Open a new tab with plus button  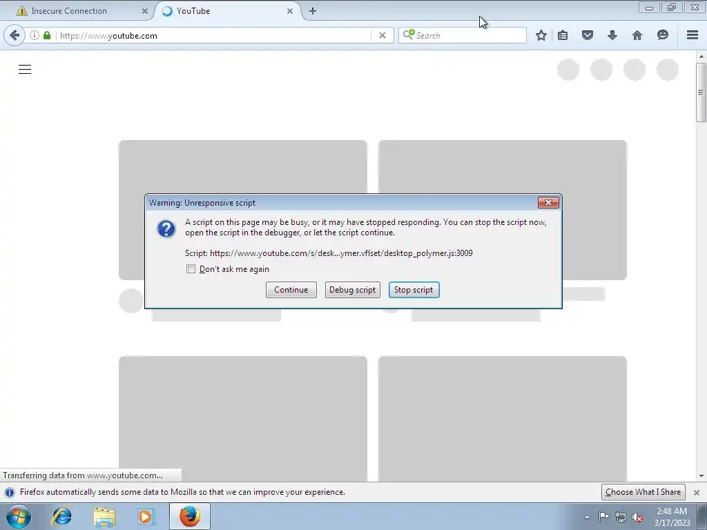[313, 11]
